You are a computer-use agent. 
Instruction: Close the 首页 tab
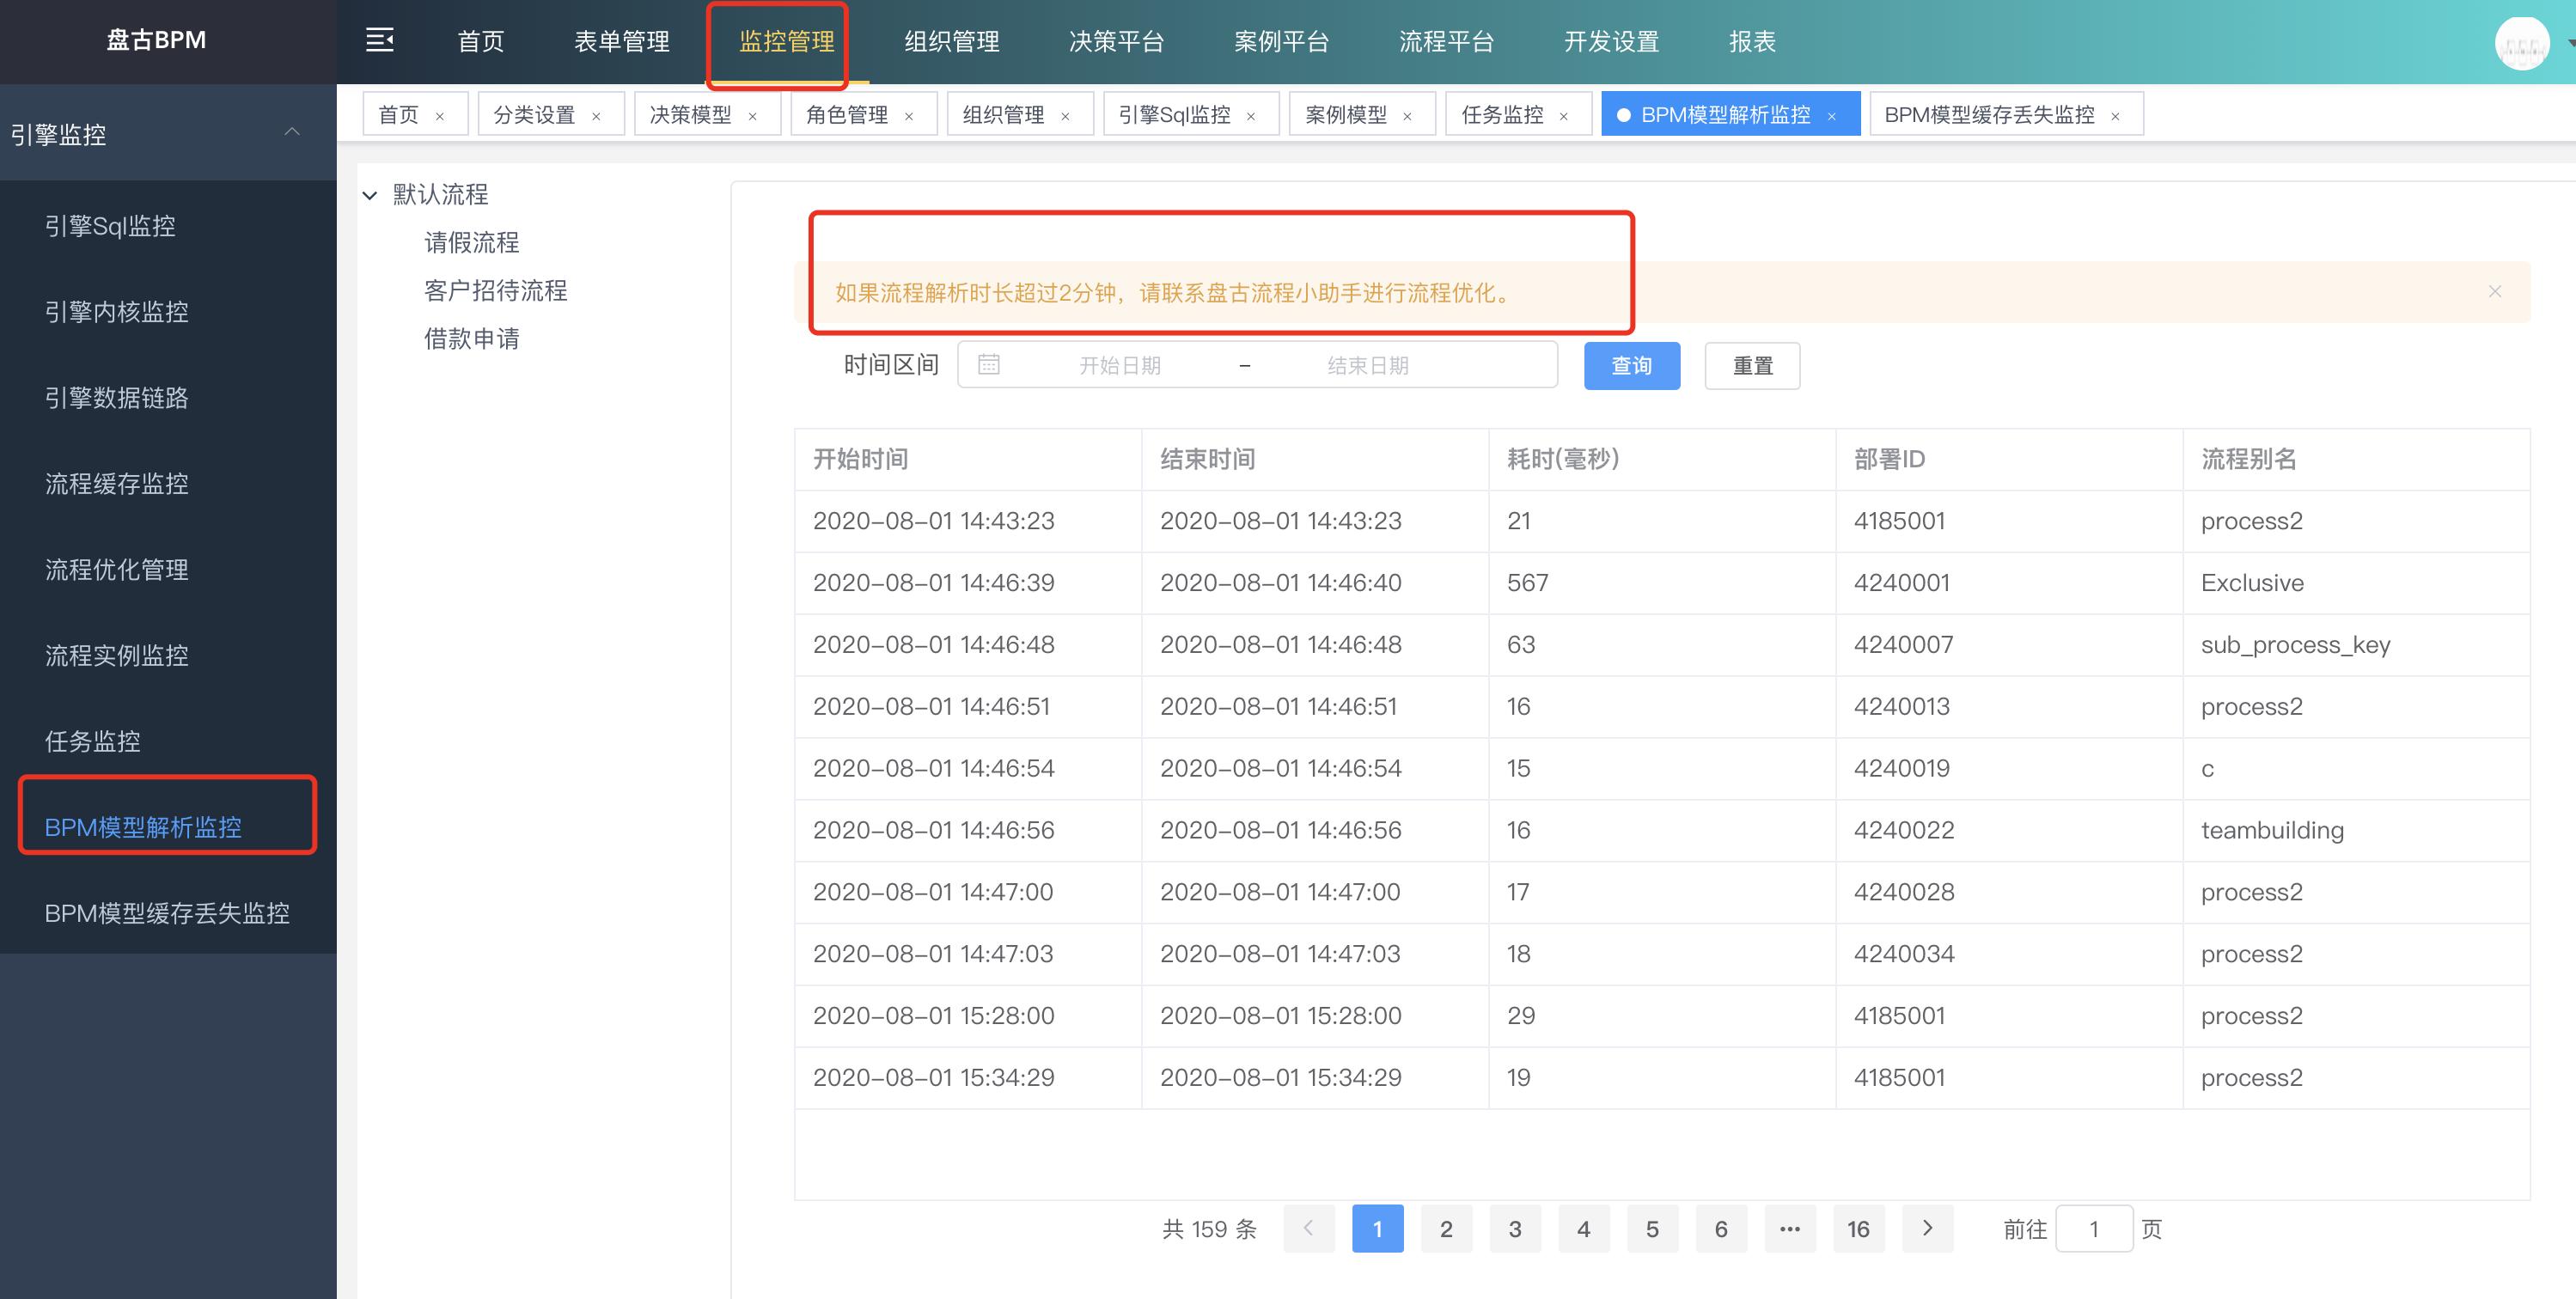click(440, 117)
